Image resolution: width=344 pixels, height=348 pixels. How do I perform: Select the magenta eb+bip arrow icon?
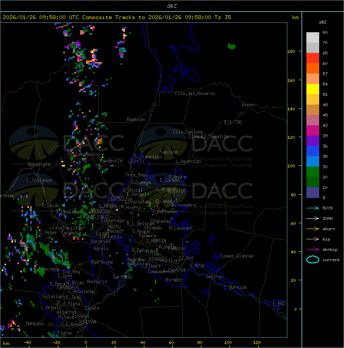click(x=313, y=249)
